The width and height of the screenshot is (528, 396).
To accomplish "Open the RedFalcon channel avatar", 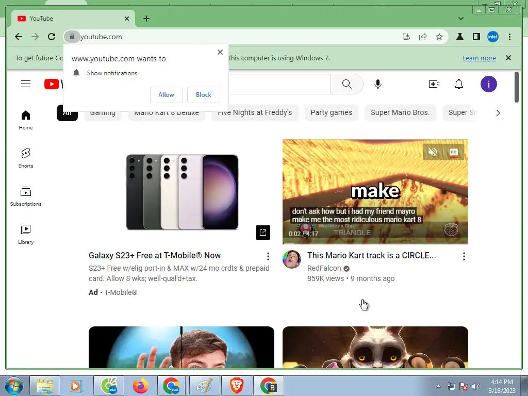I will tap(292, 259).
